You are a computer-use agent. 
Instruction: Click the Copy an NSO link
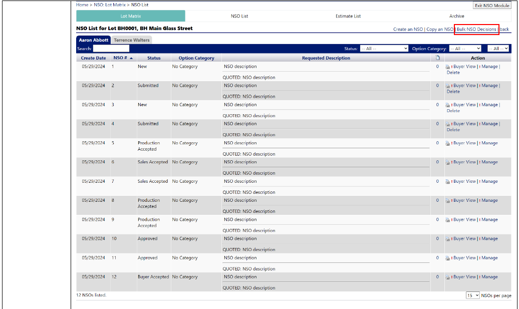tap(439, 29)
